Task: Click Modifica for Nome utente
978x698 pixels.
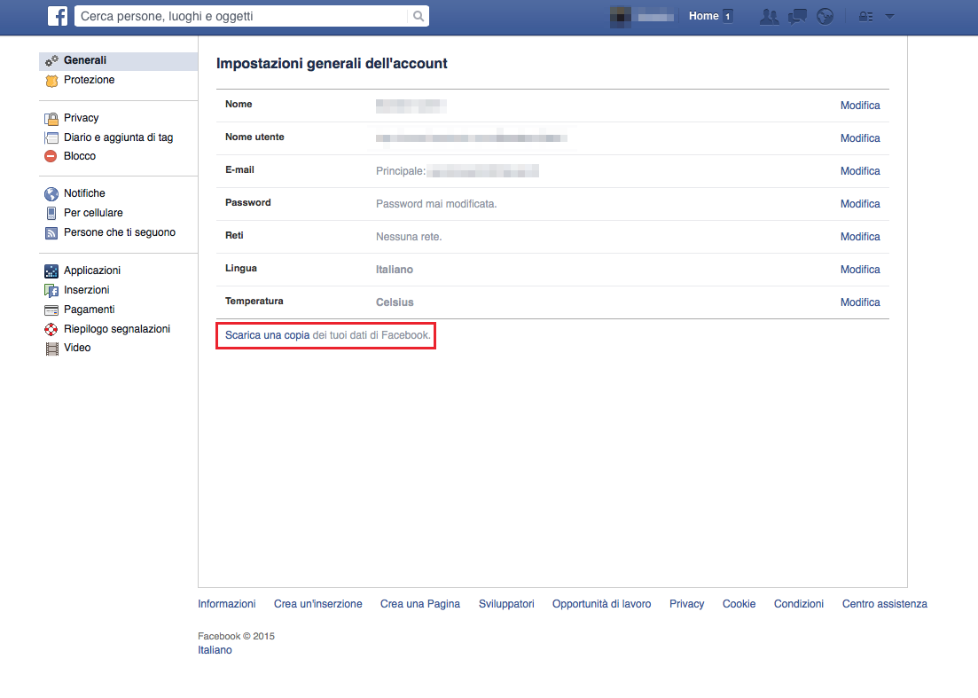Action: (860, 138)
